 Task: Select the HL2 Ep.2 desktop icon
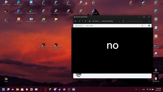[69, 11]
